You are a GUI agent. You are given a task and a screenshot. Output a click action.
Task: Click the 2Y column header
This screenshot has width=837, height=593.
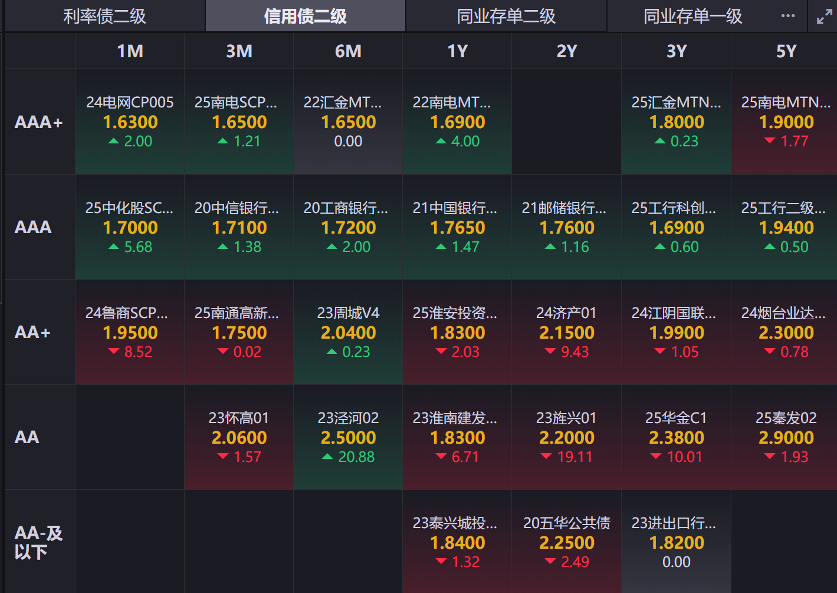click(566, 51)
